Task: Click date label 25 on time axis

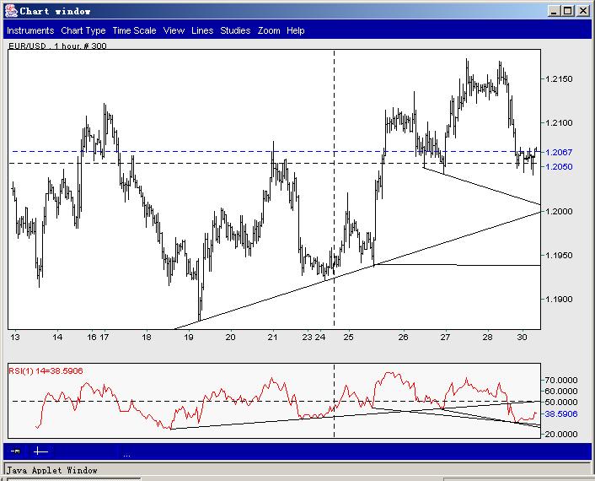Action: pyautogui.click(x=348, y=337)
